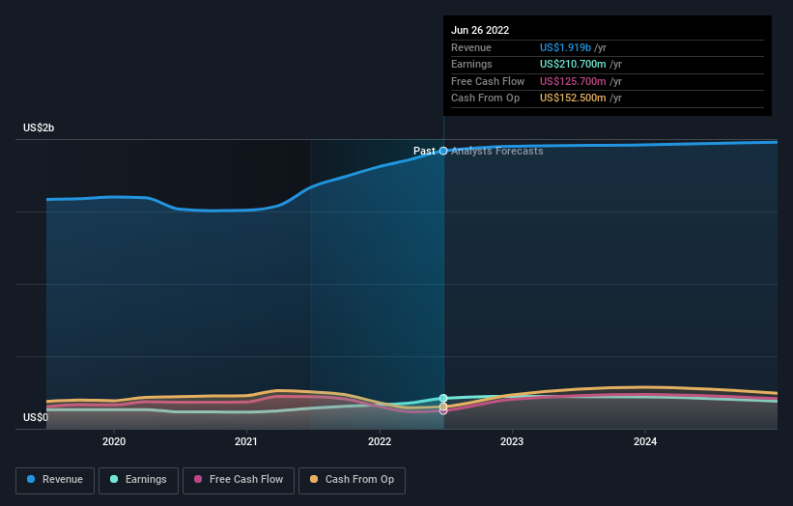Click the Analysts Forecasts label

pyautogui.click(x=497, y=151)
